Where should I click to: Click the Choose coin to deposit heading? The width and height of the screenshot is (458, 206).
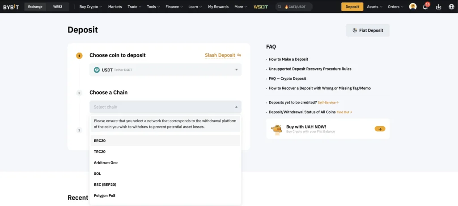[x=118, y=55]
